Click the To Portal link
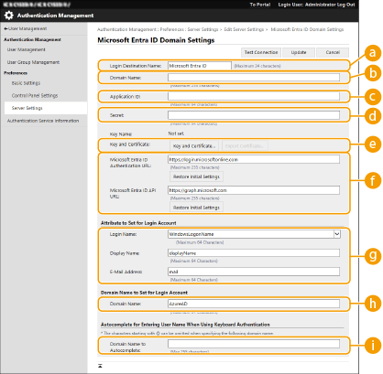383x374 pixels. point(260,5)
